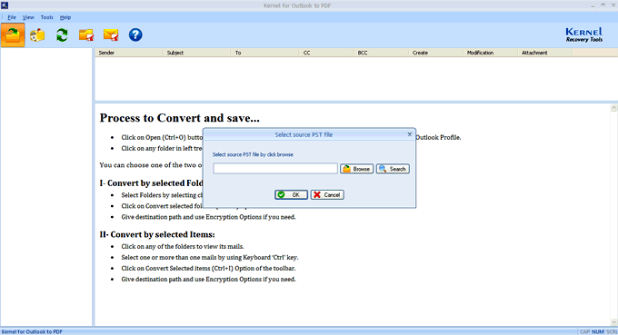Click the Kernel Recovery Tools logo
The width and height of the screenshot is (618, 335).
(583, 34)
